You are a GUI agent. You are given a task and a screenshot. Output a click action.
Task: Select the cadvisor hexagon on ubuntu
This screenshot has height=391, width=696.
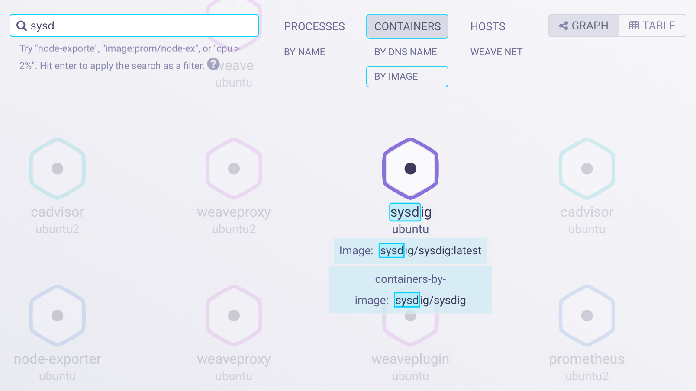(587, 169)
